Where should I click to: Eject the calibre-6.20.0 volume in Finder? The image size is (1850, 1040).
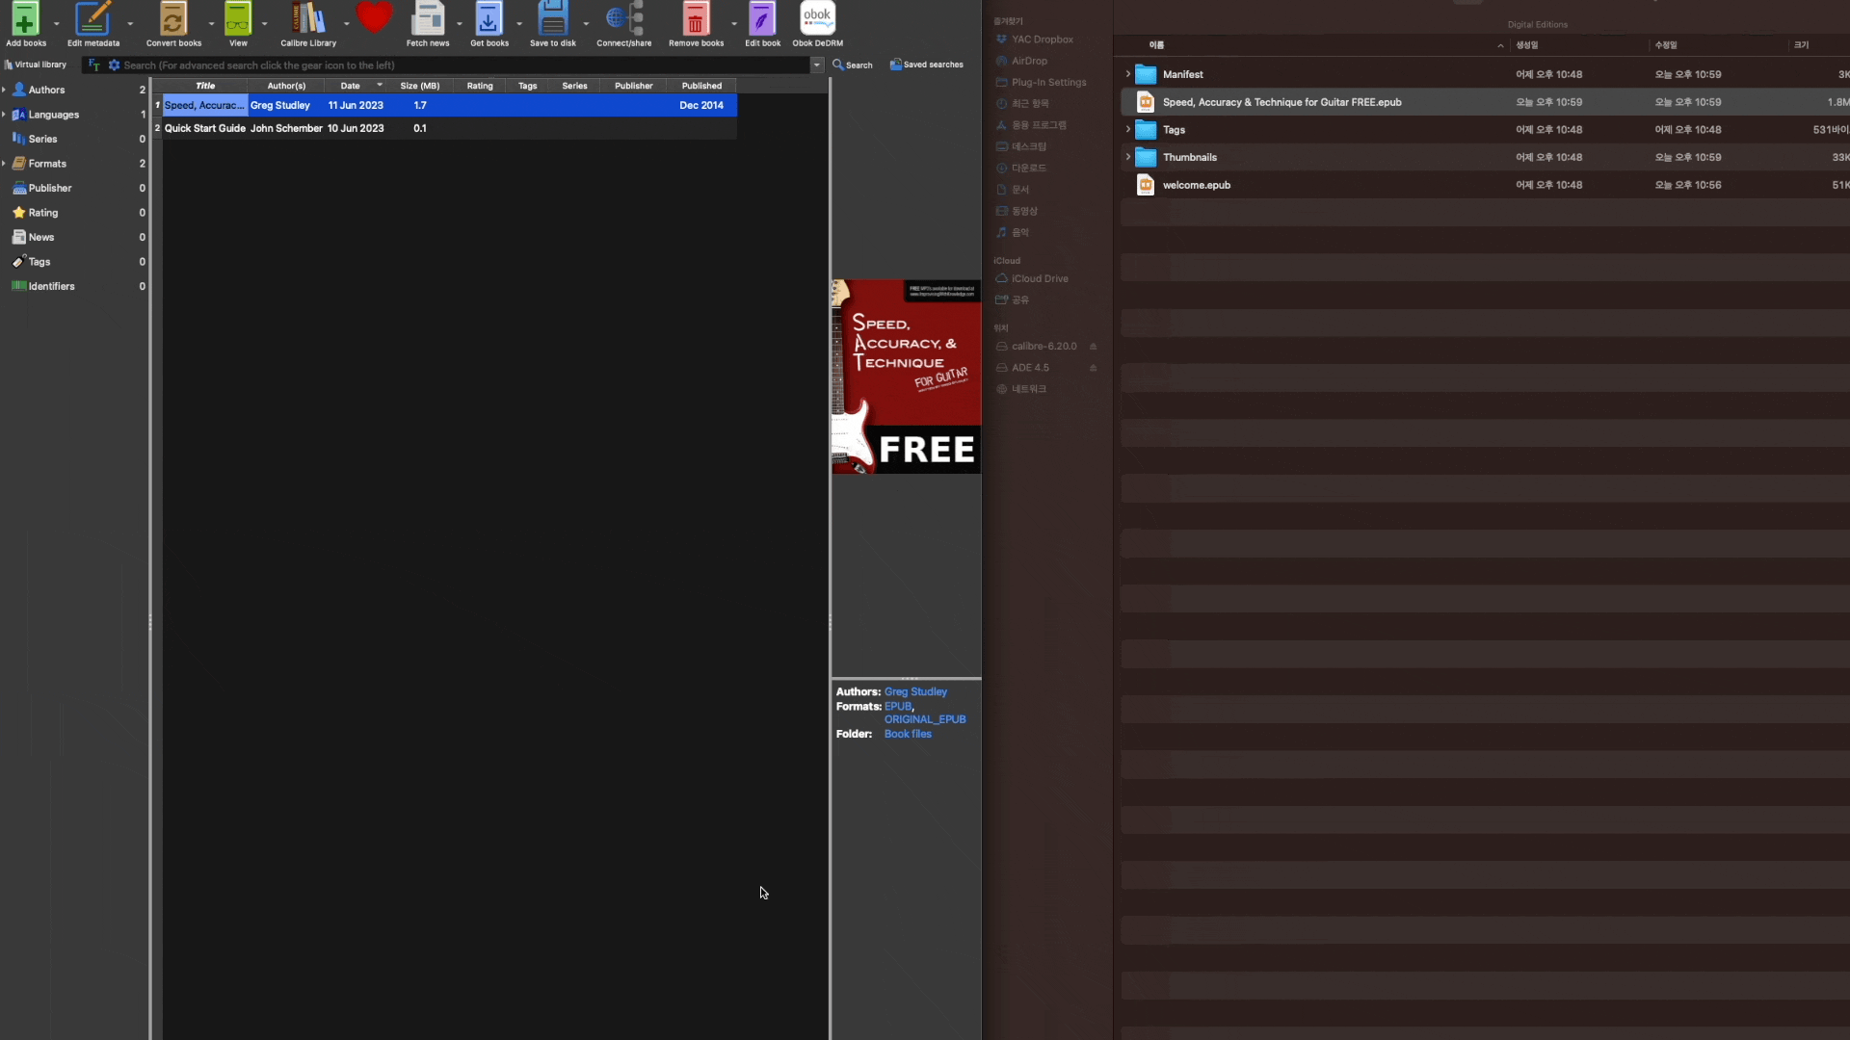coord(1093,347)
